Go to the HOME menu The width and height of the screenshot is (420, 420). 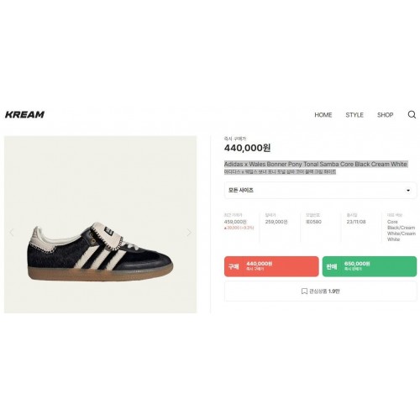[323, 115]
